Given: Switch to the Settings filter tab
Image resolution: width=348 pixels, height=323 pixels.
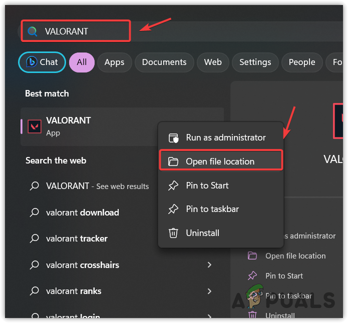Looking at the screenshot, I should [255, 62].
